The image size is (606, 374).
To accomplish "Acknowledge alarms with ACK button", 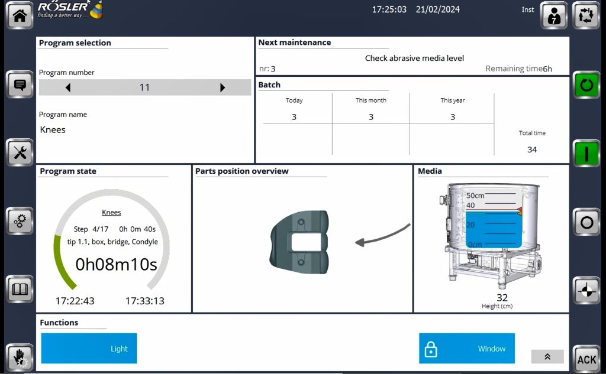I will coord(586,359).
